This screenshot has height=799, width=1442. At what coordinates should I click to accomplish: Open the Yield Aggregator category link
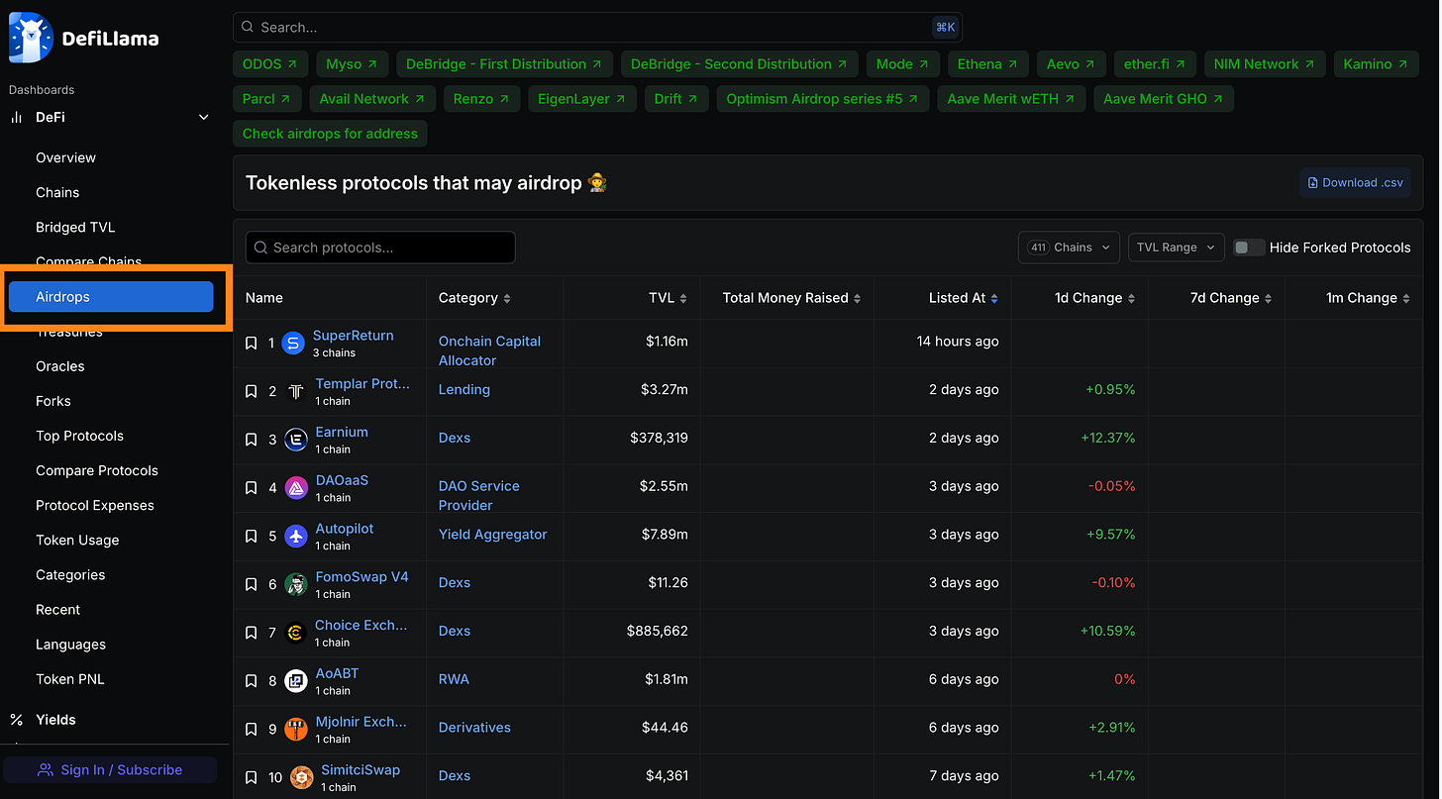492,535
